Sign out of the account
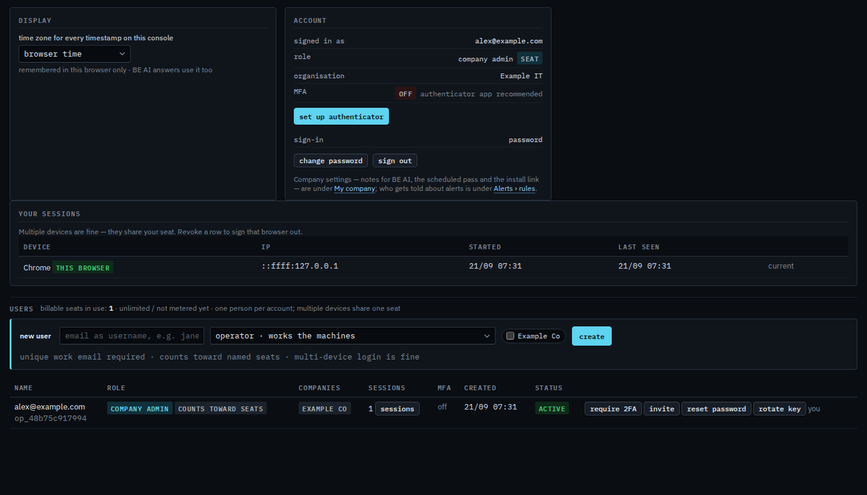The image size is (867, 495). (x=395, y=161)
